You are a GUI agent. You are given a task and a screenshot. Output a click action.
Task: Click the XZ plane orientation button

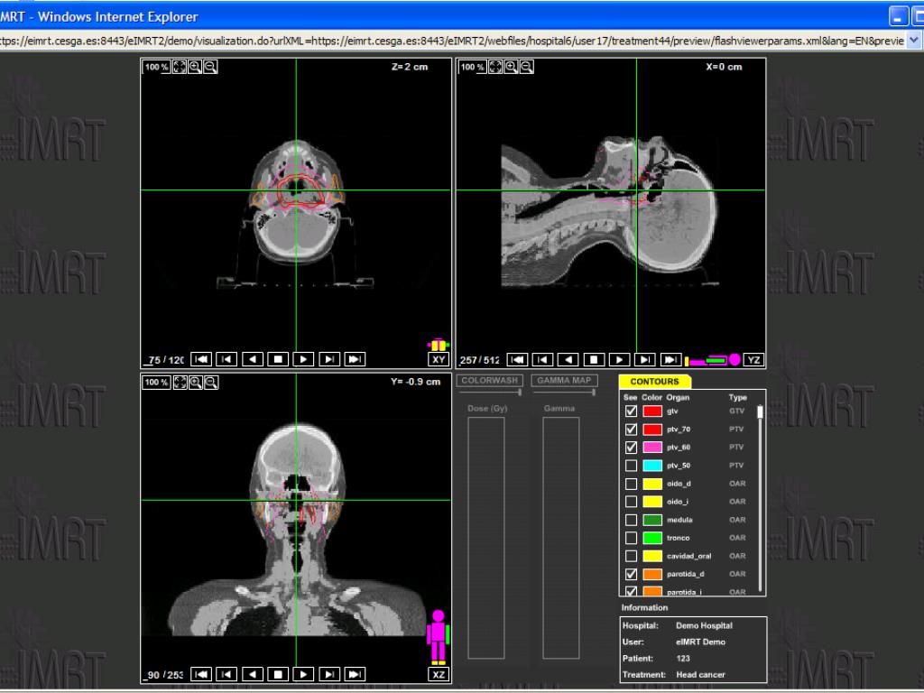(439, 674)
